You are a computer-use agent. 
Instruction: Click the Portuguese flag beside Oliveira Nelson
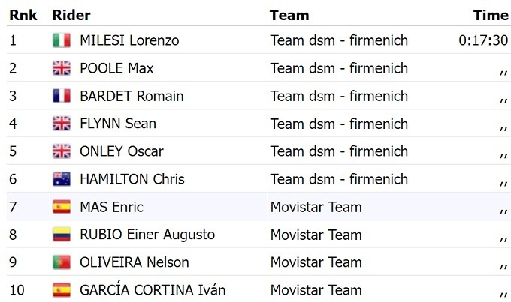click(x=62, y=262)
